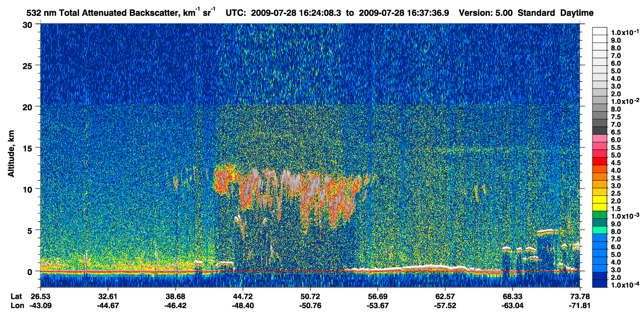
Task: Click longitude value -48.40
Action: pos(242,305)
